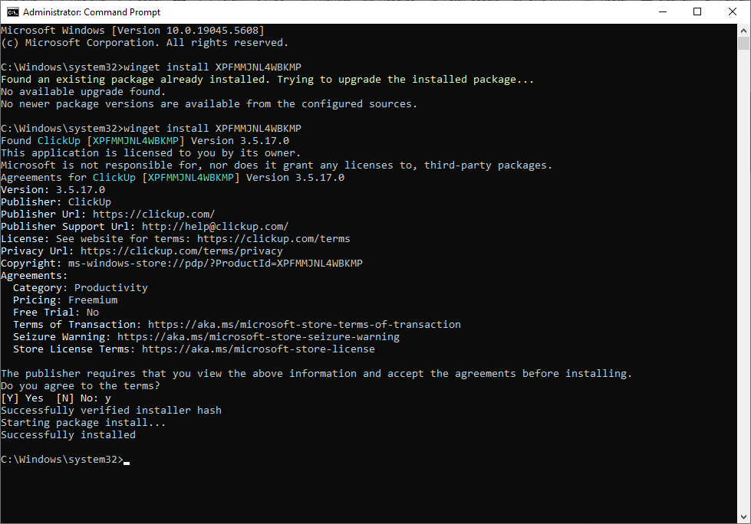The height and width of the screenshot is (524, 751).
Task: Click the Store License Terms link
Action: coord(257,349)
